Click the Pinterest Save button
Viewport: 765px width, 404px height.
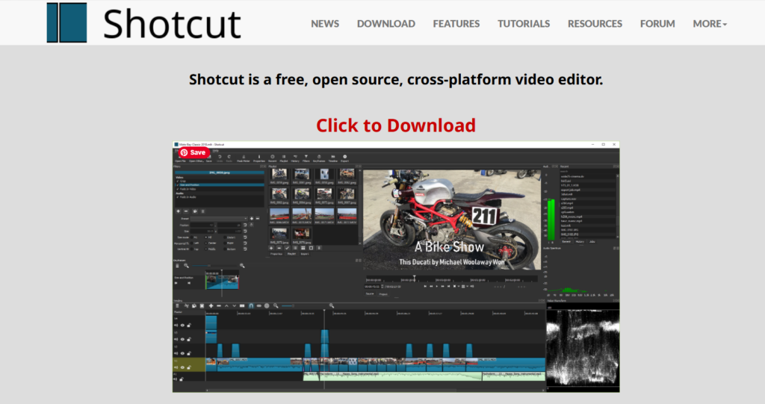(193, 152)
